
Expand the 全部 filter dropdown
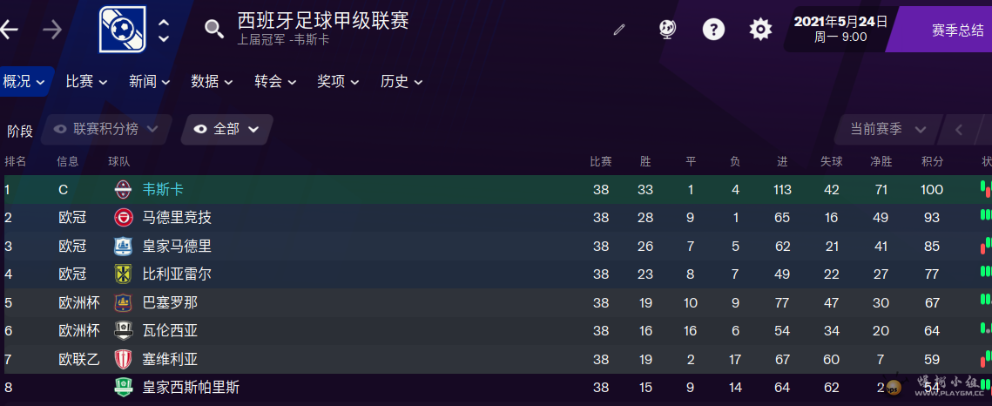pyautogui.click(x=227, y=129)
